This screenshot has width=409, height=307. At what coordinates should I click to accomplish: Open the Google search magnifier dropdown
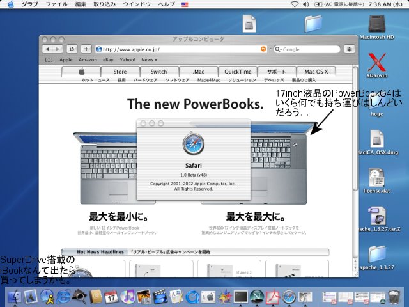(x=279, y=49)
